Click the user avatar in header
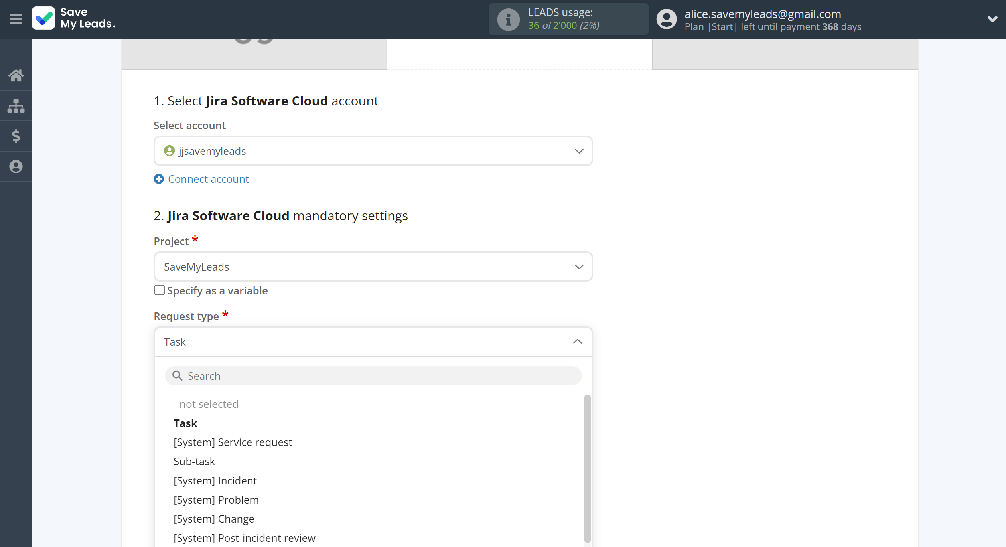1006x547 pixels. [667, 19]
